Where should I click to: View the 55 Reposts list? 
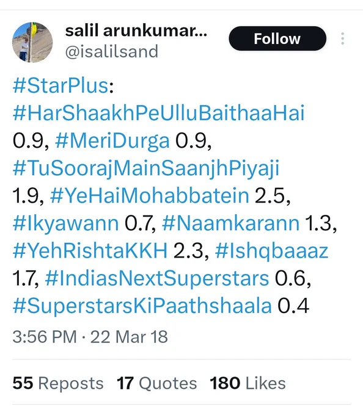tap(58, 383)
